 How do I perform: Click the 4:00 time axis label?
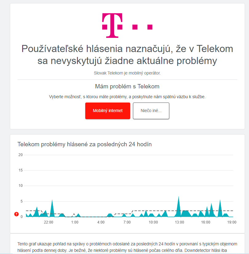point(101,222)
